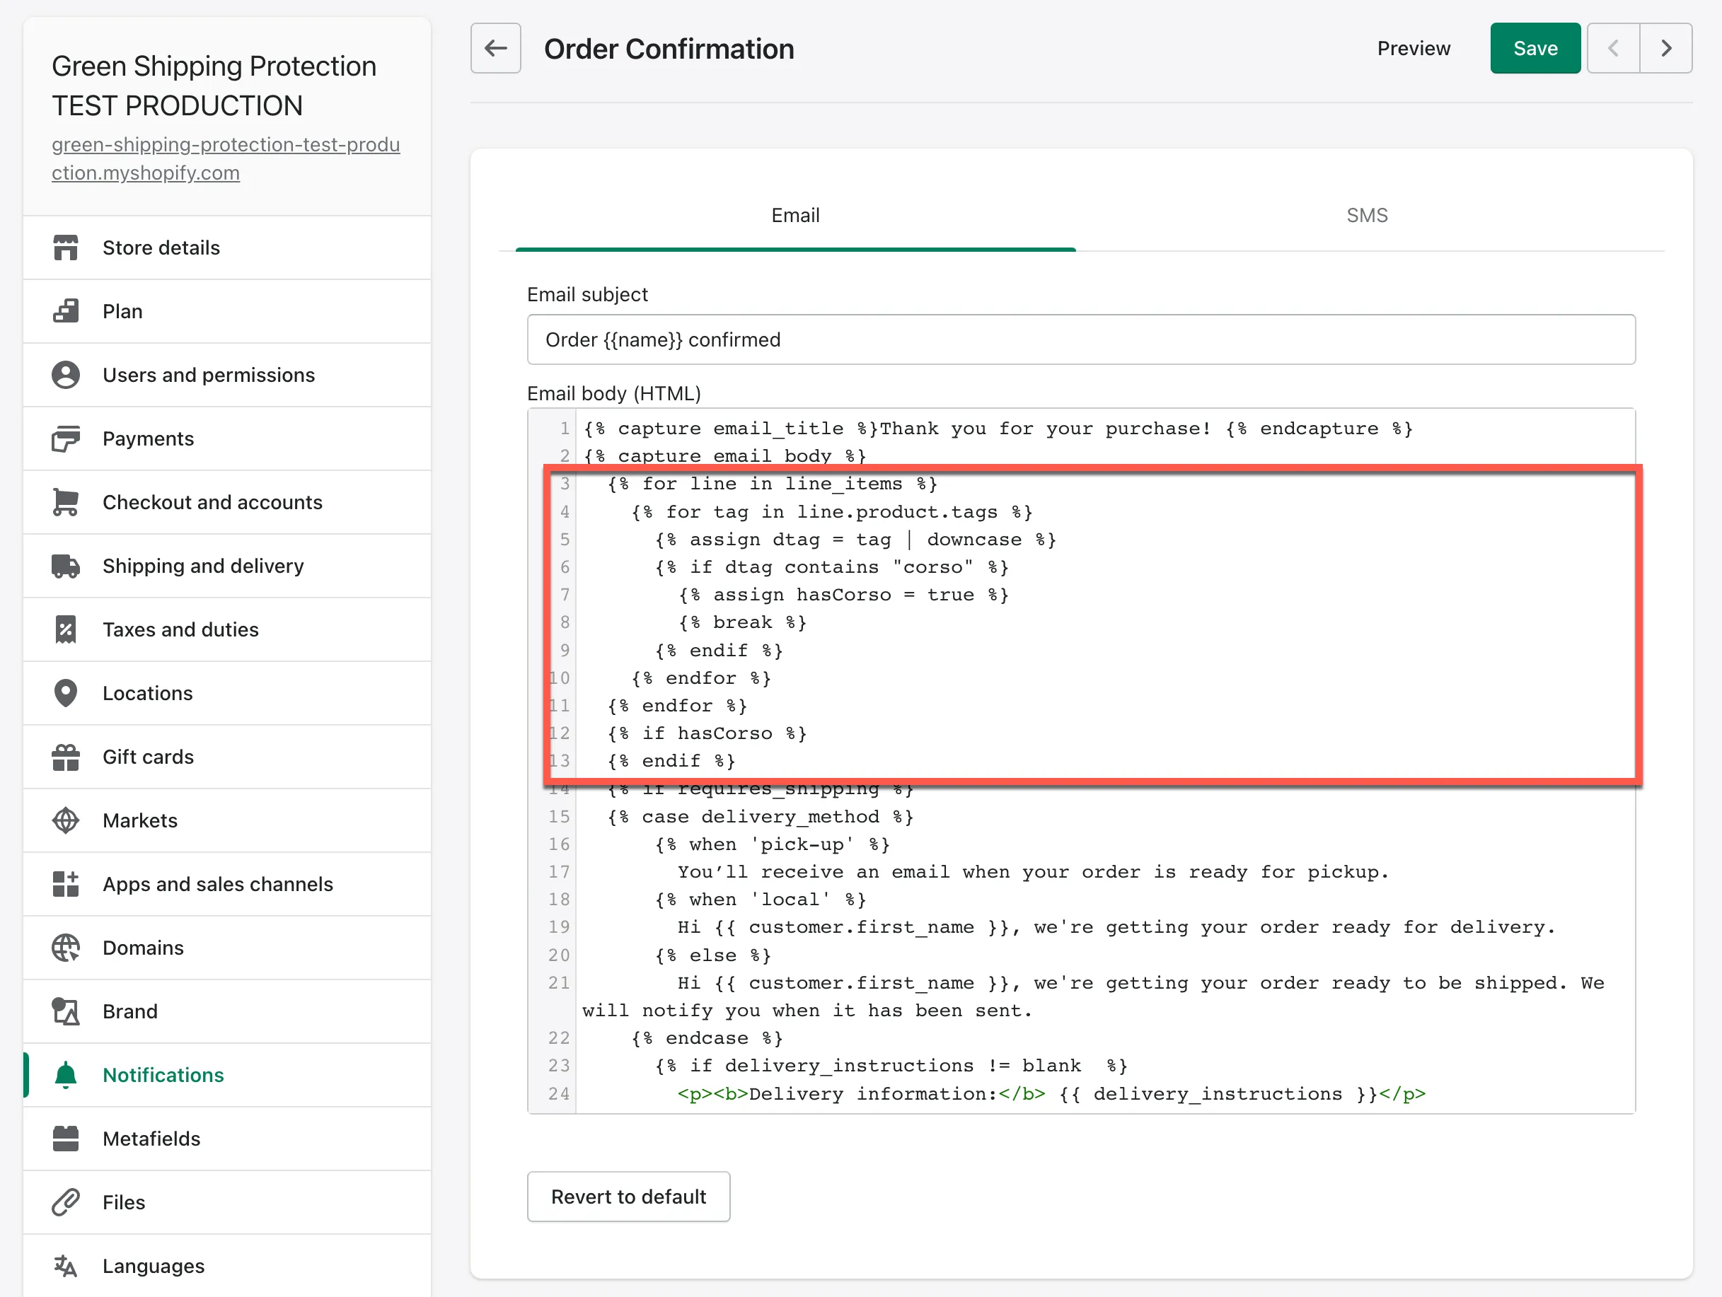Preview the email notification

[1414, 47]
